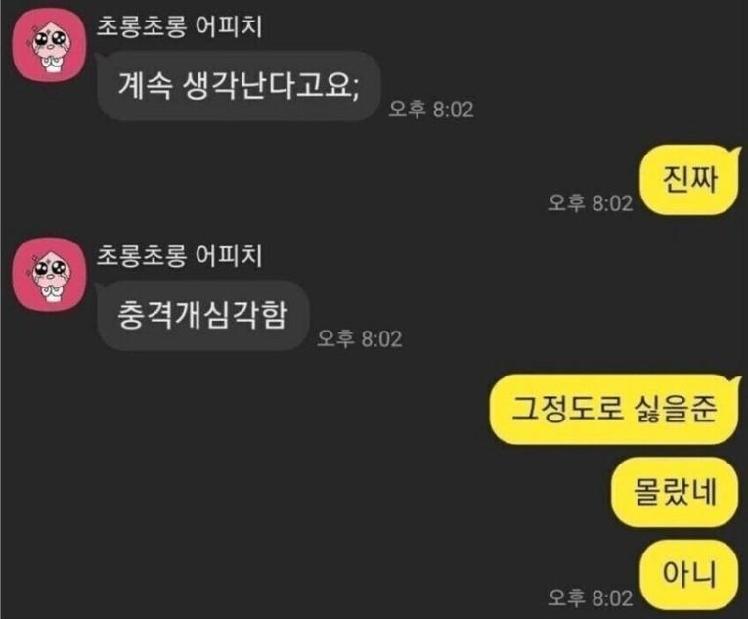Select the top 초롱초롱 어피치 sender name
This screenshot has height=619, width=748.
click(x=179, y=26)
